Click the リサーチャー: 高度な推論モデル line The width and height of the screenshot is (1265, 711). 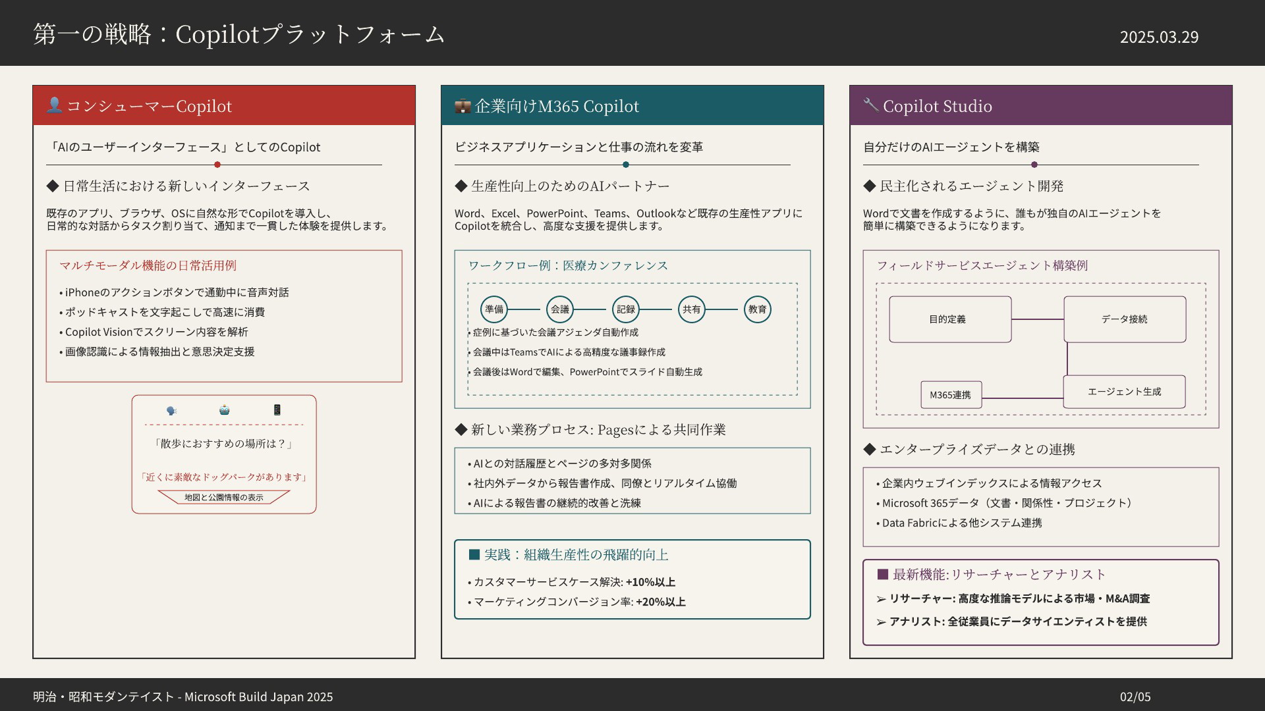[x=1013, y=598]
